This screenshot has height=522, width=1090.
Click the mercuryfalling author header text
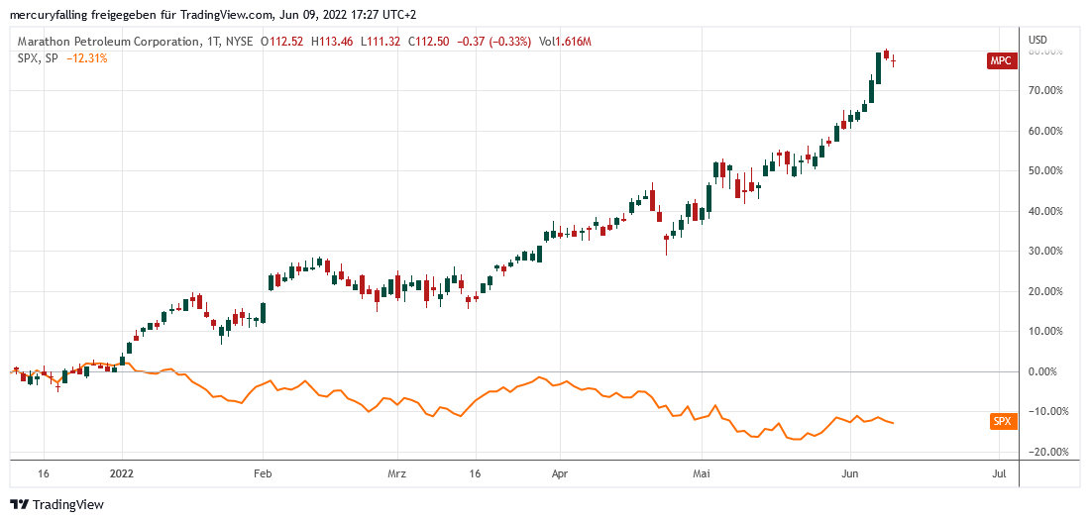[x=47, y=15]
